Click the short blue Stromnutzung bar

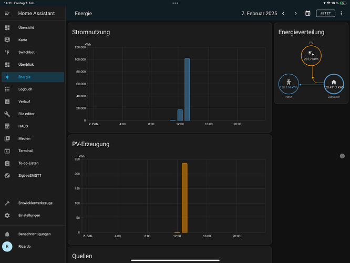tap(180, 115)
